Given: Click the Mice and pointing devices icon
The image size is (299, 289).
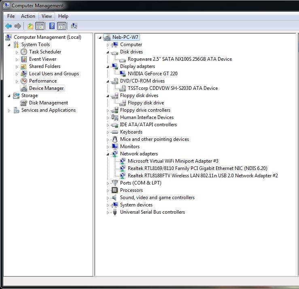Looking at the screenshot, I should [x=115, y=139].
